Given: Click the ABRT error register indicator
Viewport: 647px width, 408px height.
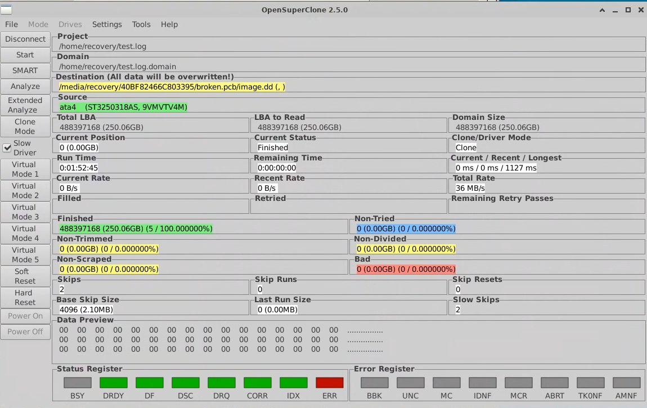Looking at the screenshot, I should pos(555,383).
